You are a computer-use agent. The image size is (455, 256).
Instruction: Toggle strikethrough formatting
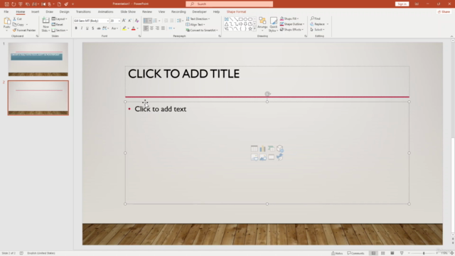point(99,28)
